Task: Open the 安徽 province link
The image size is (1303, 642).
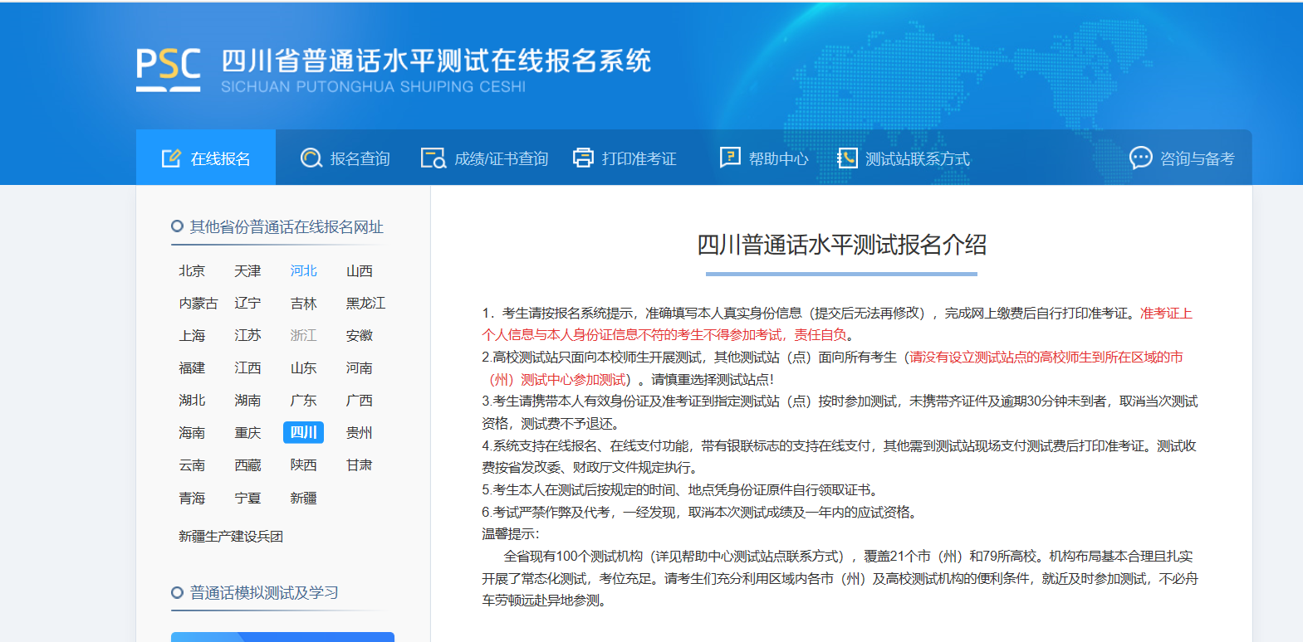Action: click(360, 336)
